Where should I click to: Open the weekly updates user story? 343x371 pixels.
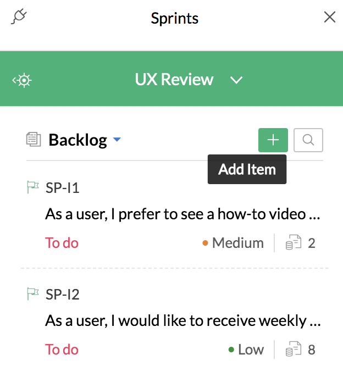click(x=182, y=320)
